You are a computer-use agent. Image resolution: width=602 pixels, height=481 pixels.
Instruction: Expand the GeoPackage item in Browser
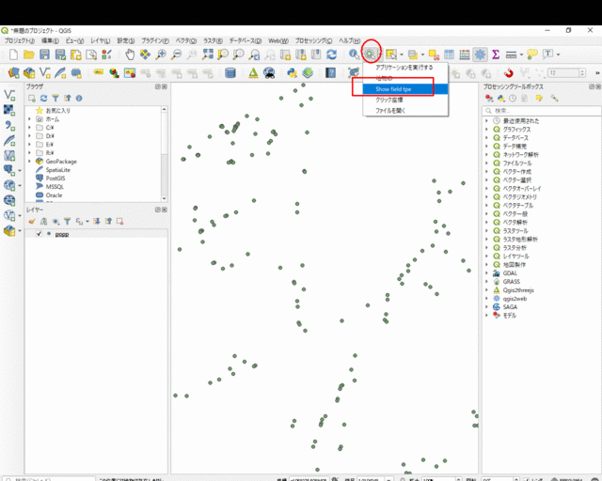coord(29,162)
